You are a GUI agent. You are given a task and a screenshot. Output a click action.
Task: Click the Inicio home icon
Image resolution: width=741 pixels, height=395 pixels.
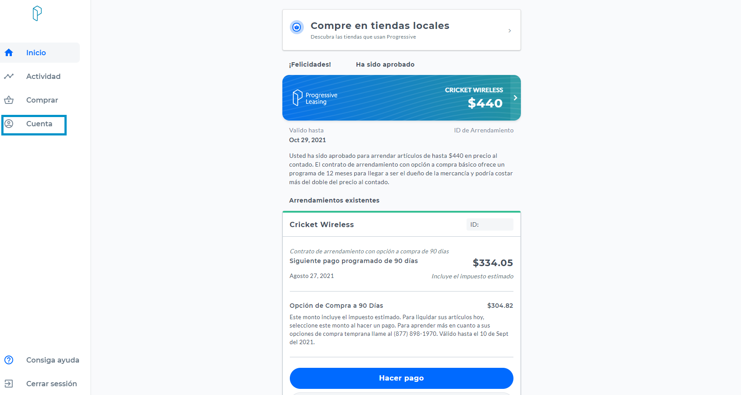(9, 53)
